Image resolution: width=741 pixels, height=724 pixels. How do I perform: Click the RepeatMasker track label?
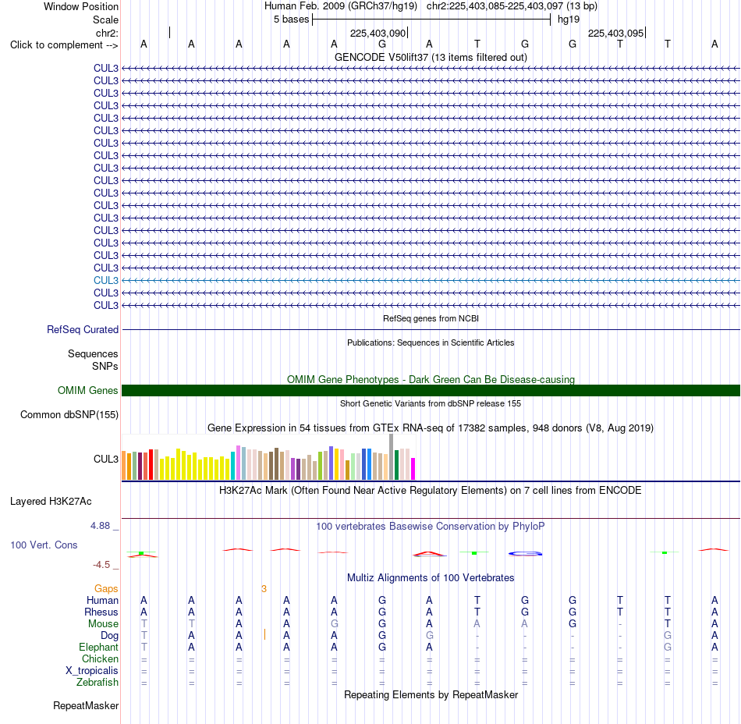[86, 705]
